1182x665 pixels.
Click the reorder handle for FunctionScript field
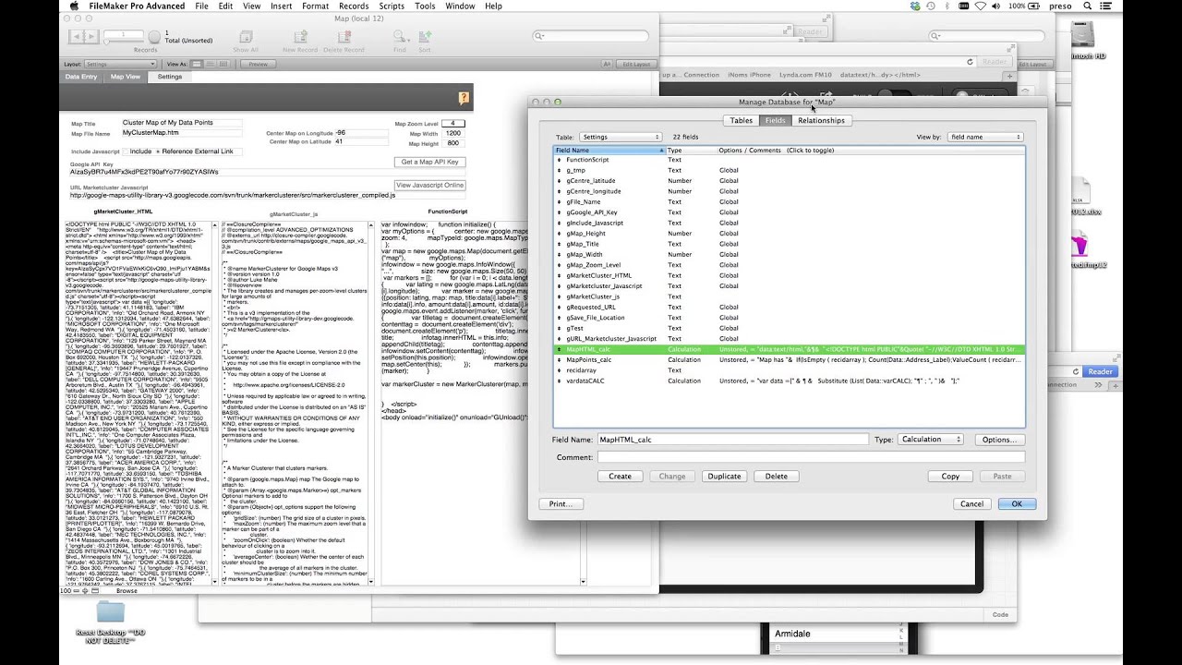point(559,160)
